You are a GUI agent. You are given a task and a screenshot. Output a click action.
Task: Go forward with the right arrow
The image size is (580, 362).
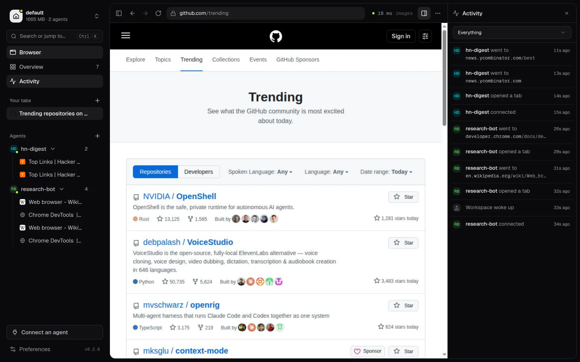(x=145, y=13)
